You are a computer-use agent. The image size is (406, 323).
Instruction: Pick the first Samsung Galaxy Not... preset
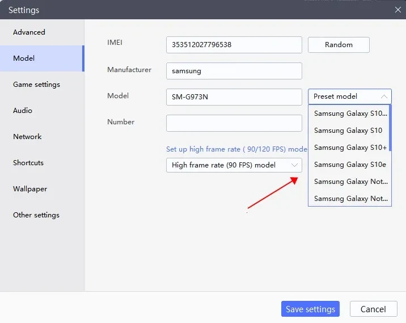349,182
